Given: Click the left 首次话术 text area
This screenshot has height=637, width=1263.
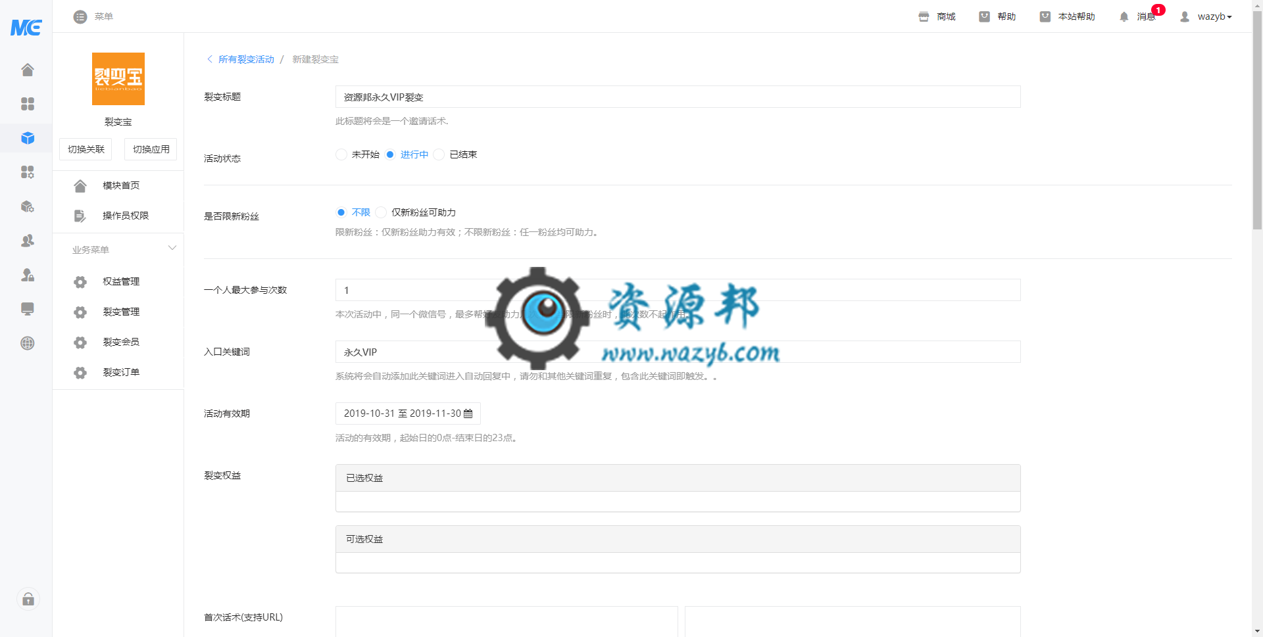Looking at the screenshot, I should tap(507, 621).
